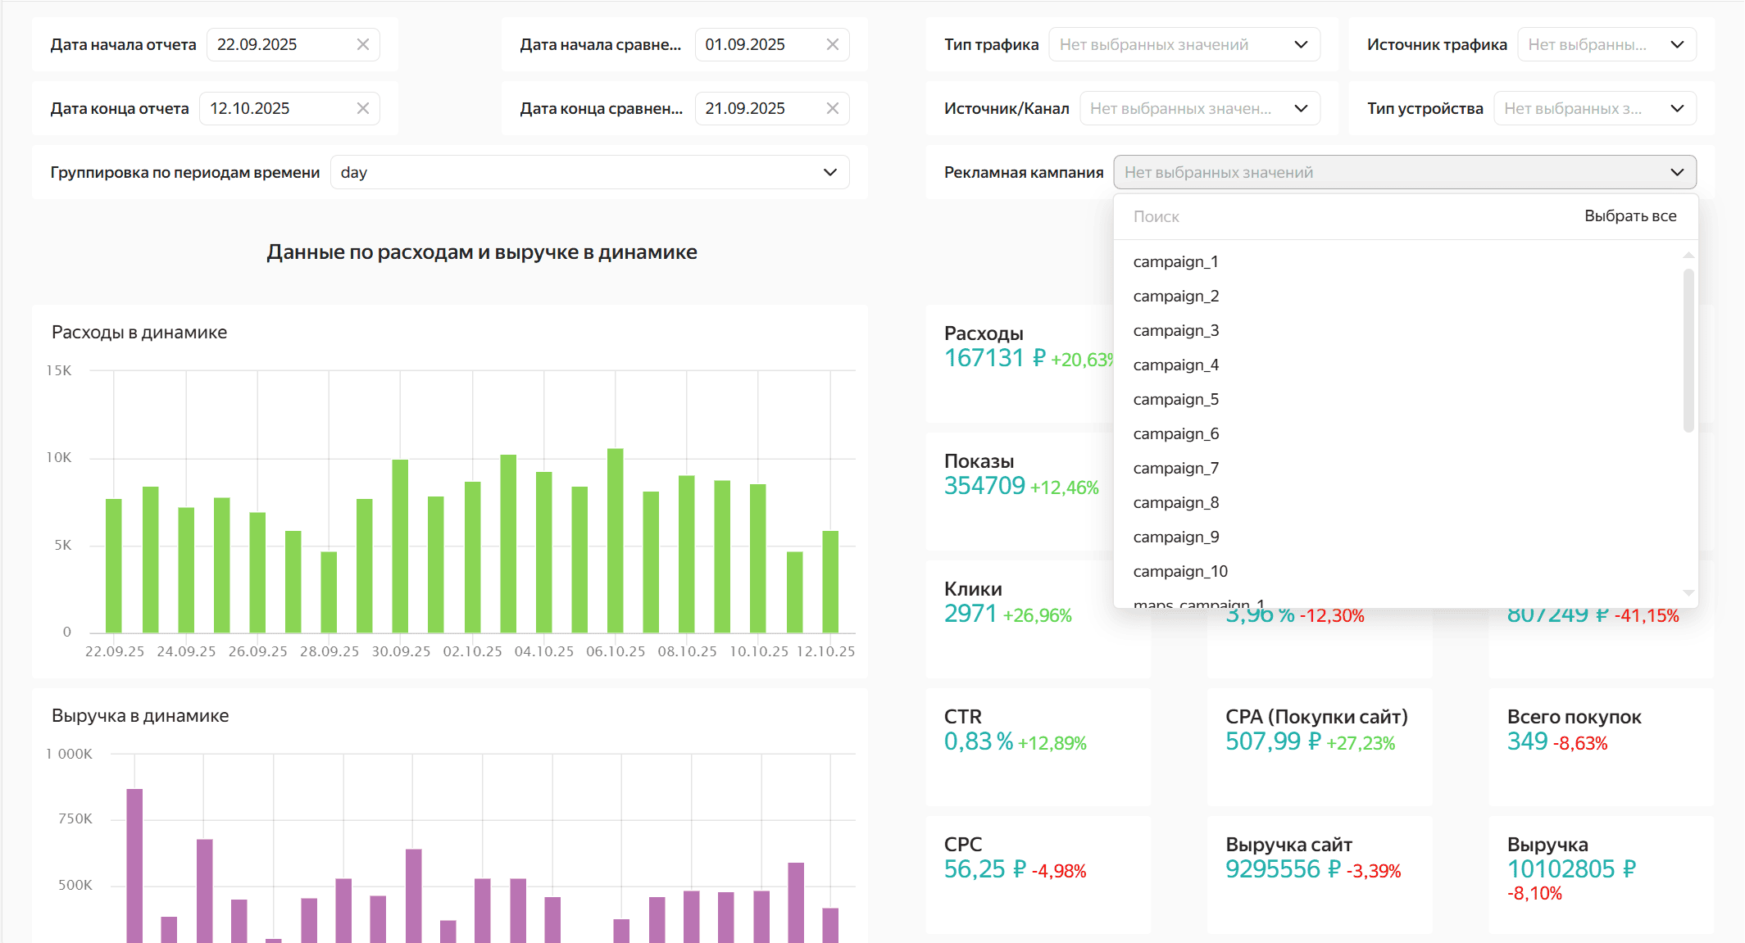Click Выбрать все to select all campaigns
The height and width of the screenshot is (943, 1745).
click(1629, 216)
